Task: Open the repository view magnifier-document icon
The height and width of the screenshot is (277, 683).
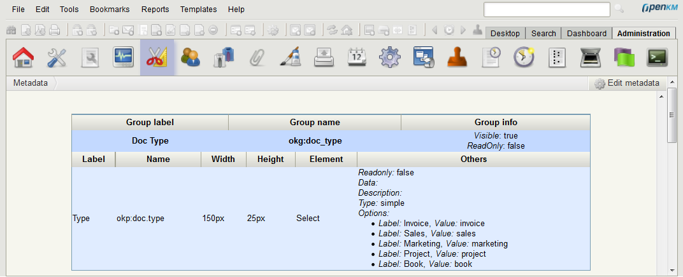Action: pos(90,58)
